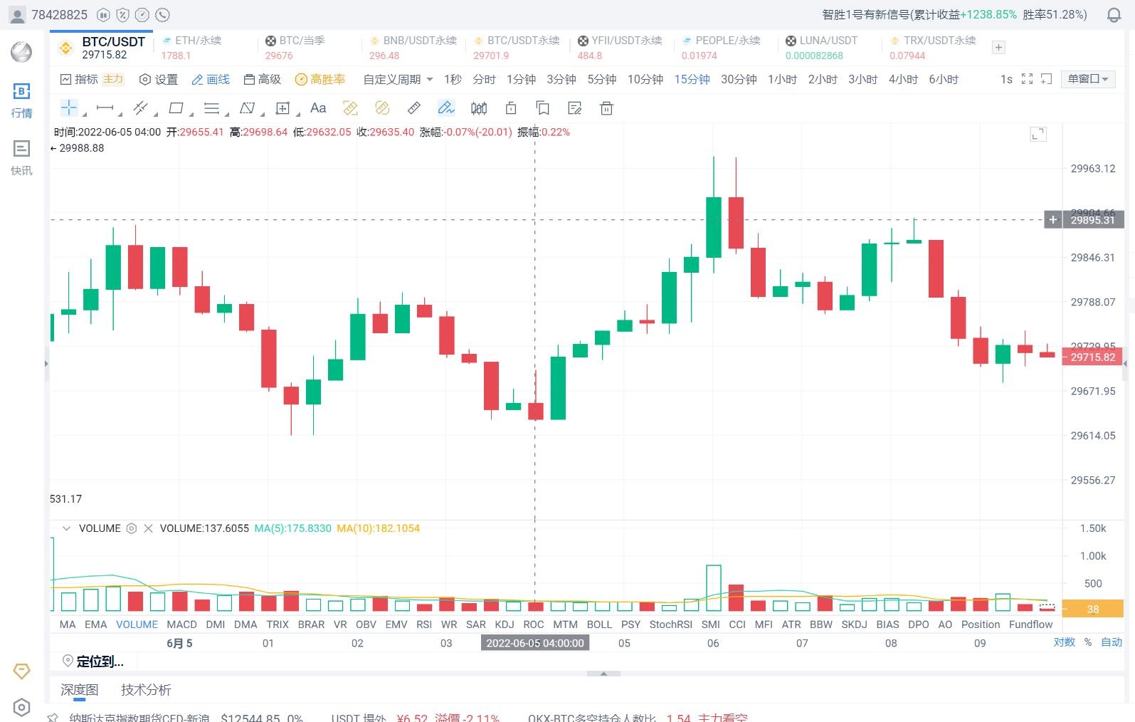Click the 定位到 locate date field
Image resolution: width=1135 pixels, height=722 pixels.
100,661
